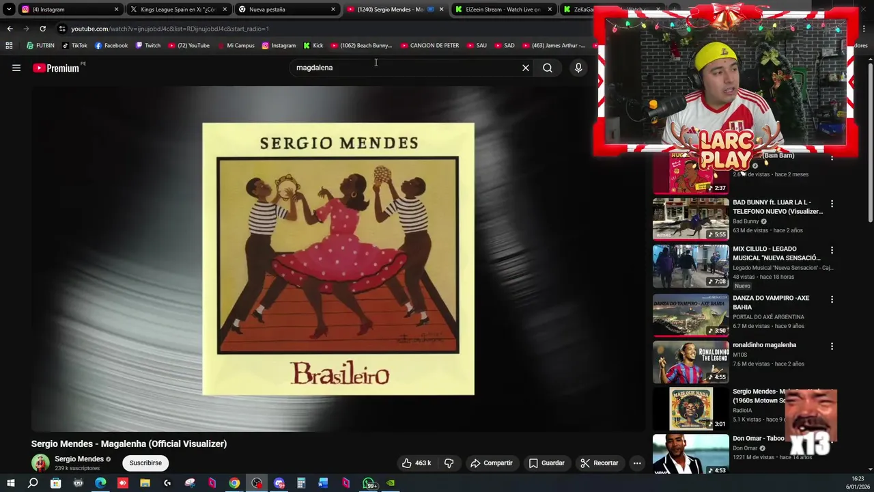Open James Arthur bookmark
The width and height of the screenshot is (874, 492).
(553, 46)
